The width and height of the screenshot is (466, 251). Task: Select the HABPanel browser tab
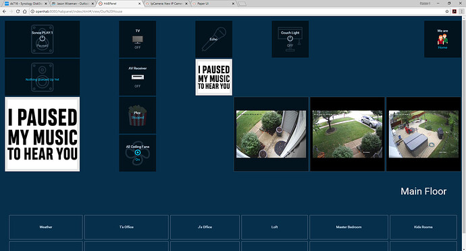tap(119, 3)
